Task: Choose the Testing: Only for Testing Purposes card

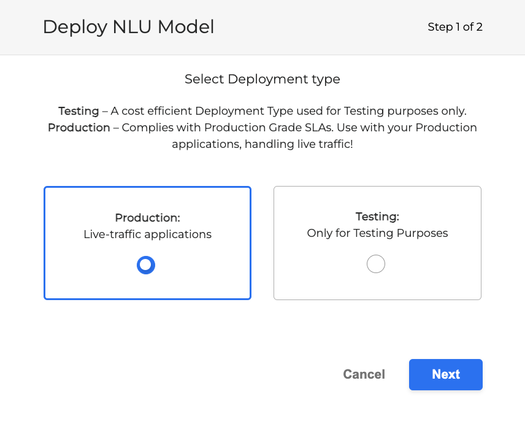Action: click(x=377, y=242)
